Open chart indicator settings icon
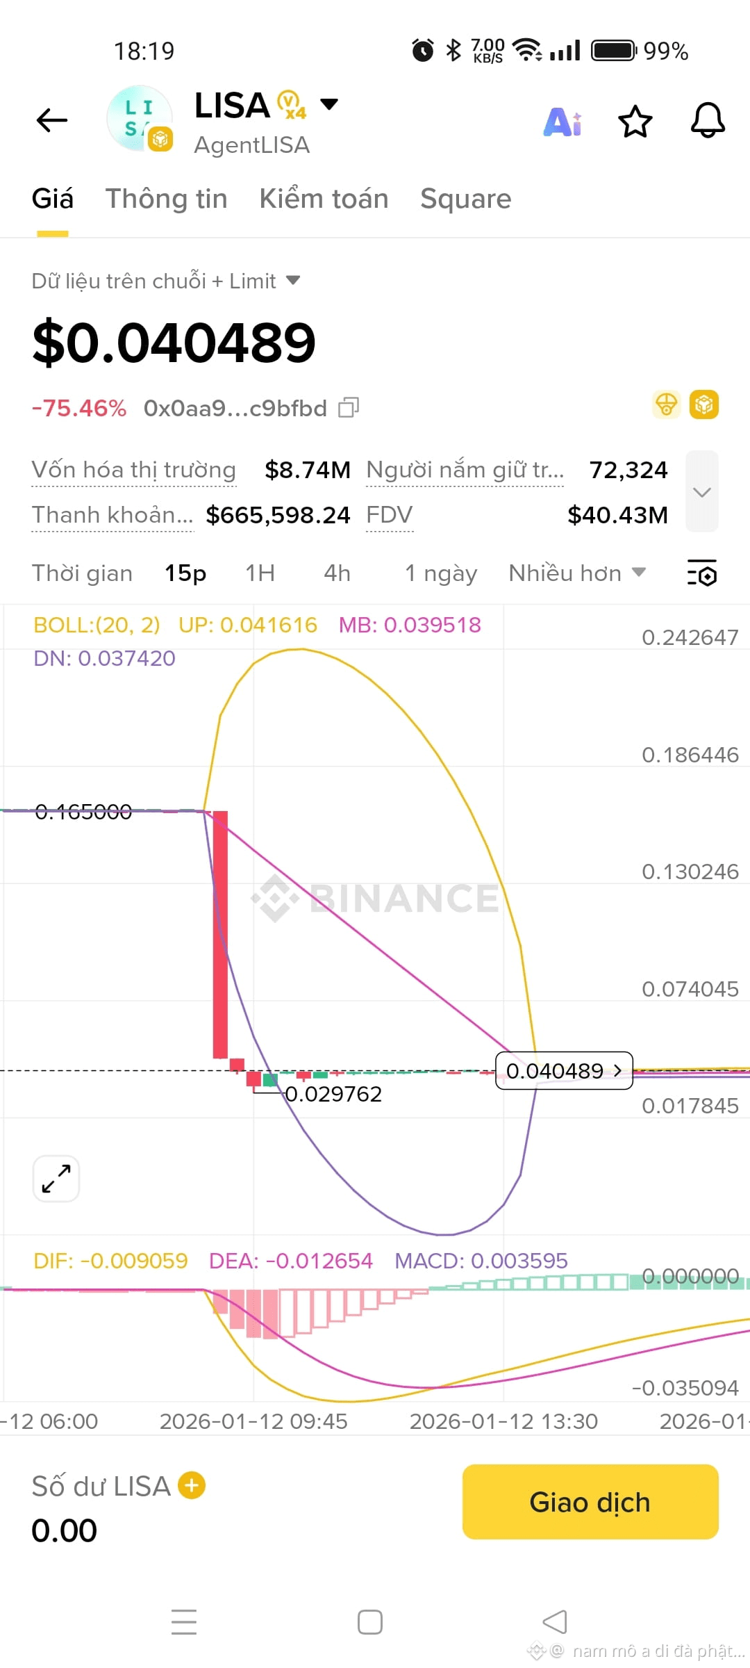Image resolution: width=750 pixels, height=1668 pixels. tap(702, 573)
